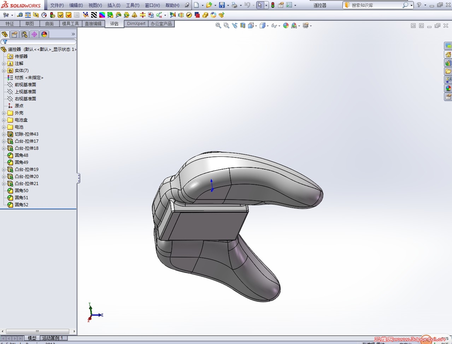The width and height of the screenshot is (452, 344).
Task: Switch to the DimXpert tab
Action: (x=136, y=24)
